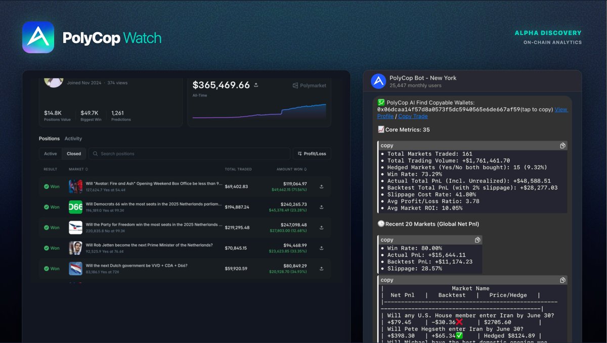Click share icon on VVD + CDA + D66 row

click(x=322, y=269)
